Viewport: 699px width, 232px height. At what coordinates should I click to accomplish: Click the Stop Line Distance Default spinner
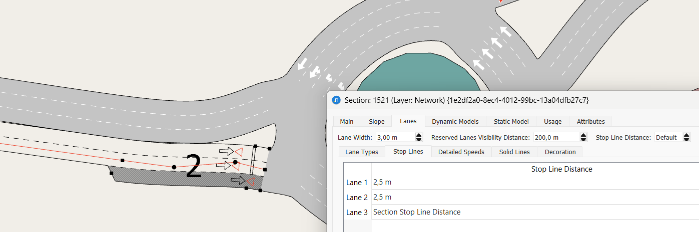(x=686, y=137)
